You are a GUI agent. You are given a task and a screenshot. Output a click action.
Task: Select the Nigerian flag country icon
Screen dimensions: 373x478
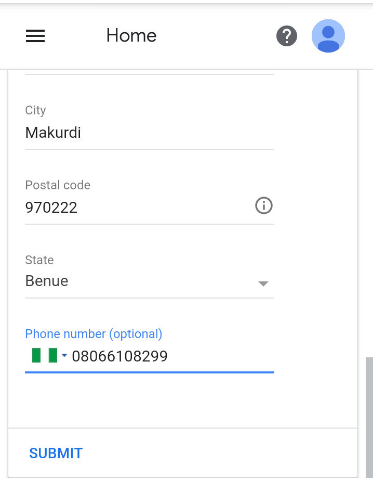[45, 355]
